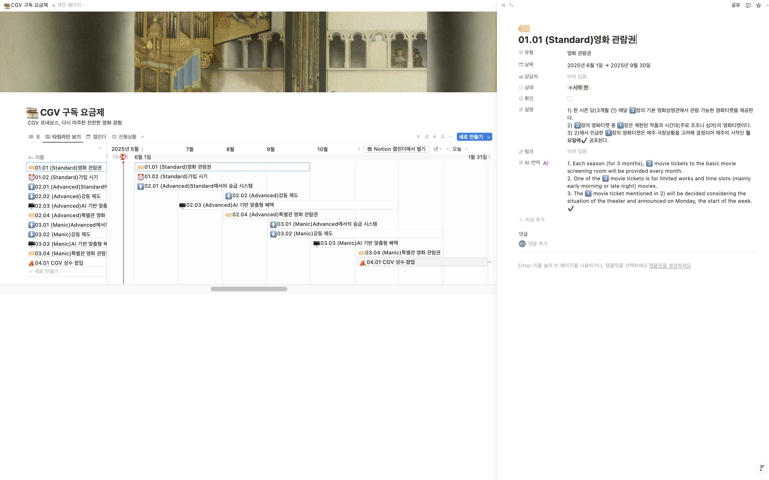Add a new view with the plus icon
Viewport: 769px width, 480px height.
click(143, 137)
